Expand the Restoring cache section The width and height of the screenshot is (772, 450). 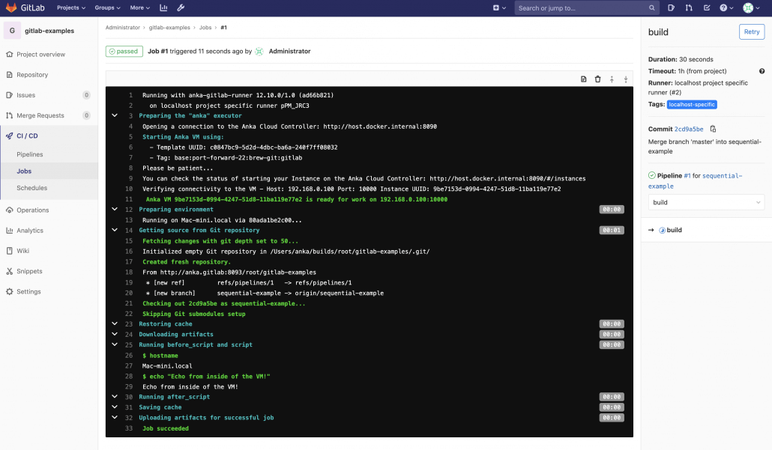[x=115, y=324]
